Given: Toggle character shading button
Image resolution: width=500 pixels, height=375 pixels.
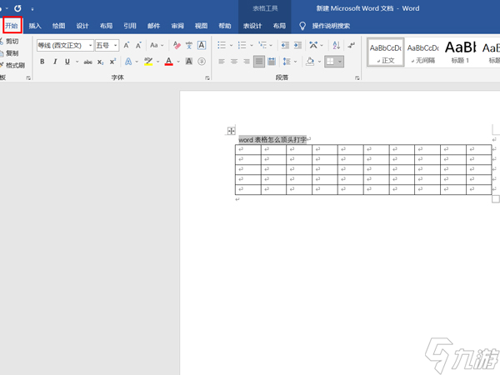Looking at the screenshot, I should tap(189, 61).
